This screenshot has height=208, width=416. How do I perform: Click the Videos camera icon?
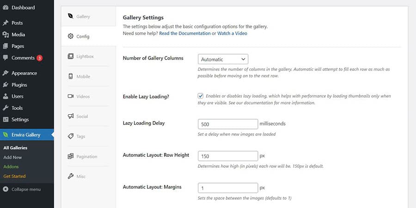(x=71, y=97)
